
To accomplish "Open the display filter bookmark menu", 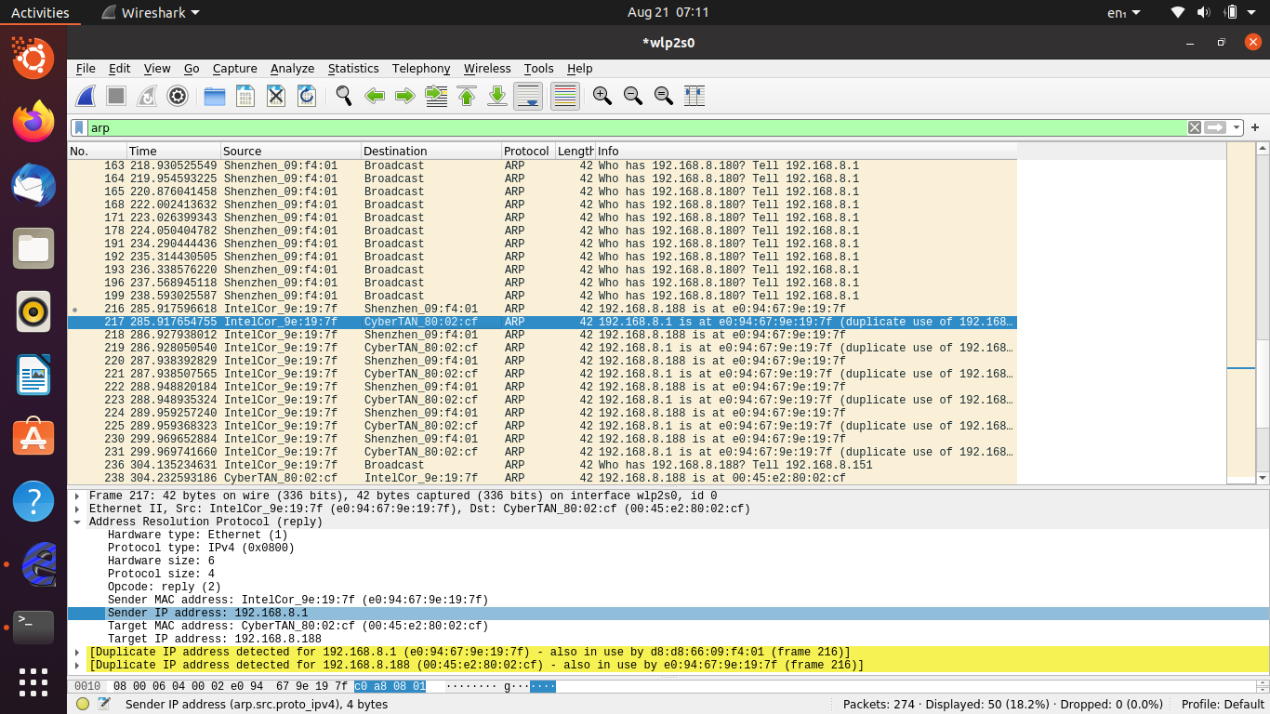I will pyautogui.click(x=80, y=127).
